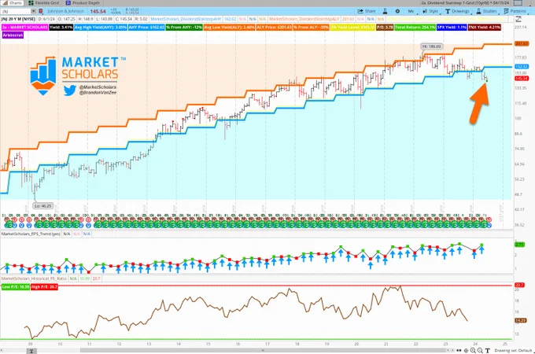
Task: Click the 'JNJ 20 Y M [NYSE]' chart label
Action: [x=18, y=19]
